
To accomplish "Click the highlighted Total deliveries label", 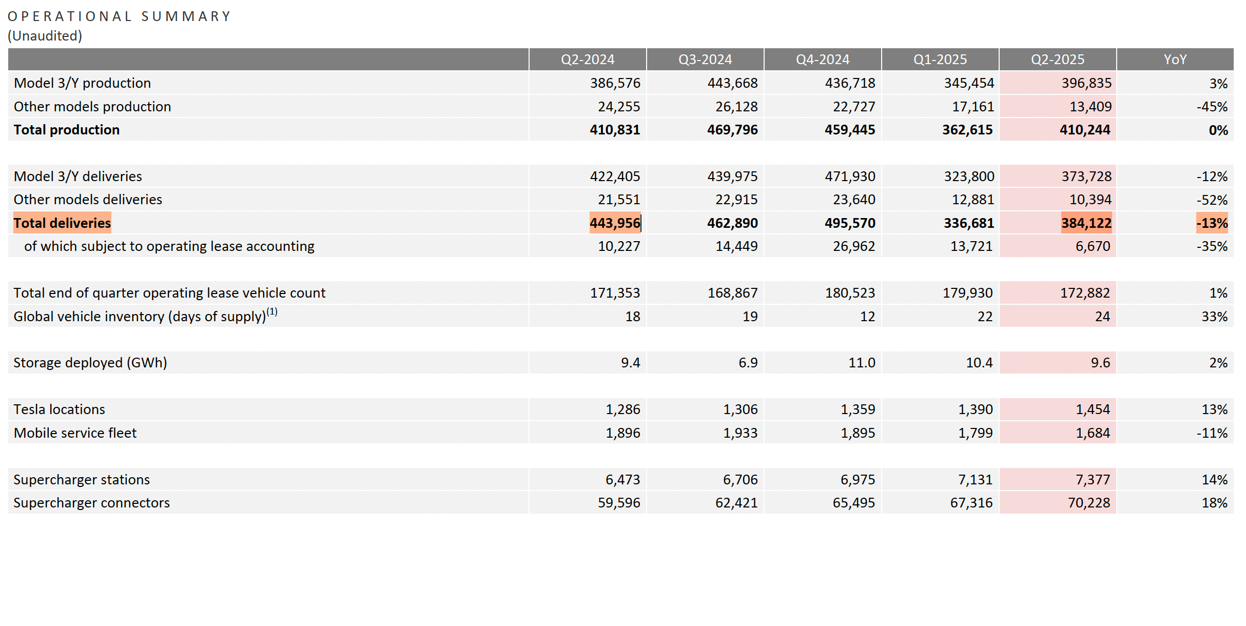I will 62,223.
